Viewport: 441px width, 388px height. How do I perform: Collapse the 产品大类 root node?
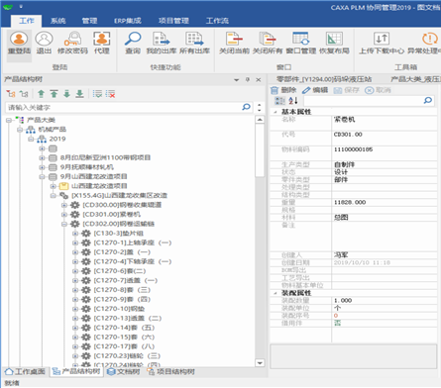(9, 120)
